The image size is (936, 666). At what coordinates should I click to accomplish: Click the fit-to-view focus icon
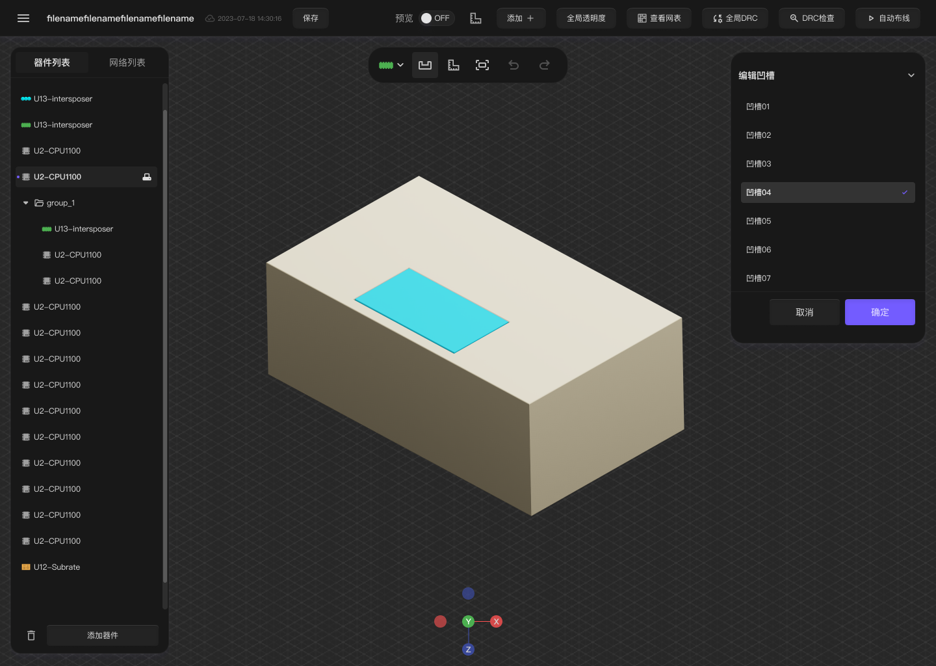tap(482, 65)
